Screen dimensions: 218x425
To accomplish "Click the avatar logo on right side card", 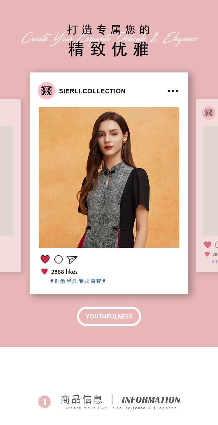I will click(209, 113).
